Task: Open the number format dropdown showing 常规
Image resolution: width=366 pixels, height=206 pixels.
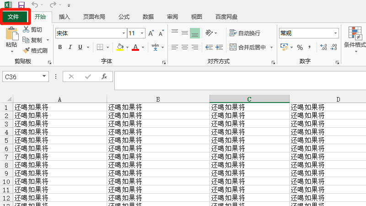Action: point(335,33)
